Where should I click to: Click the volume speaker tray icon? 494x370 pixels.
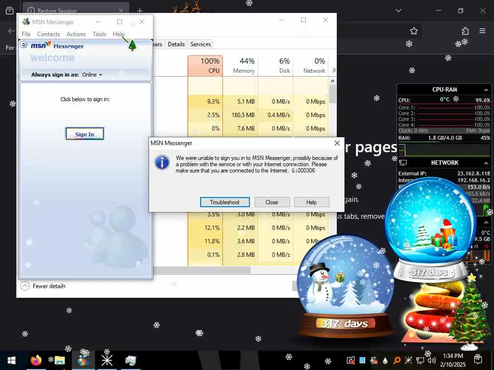point(432,360)
